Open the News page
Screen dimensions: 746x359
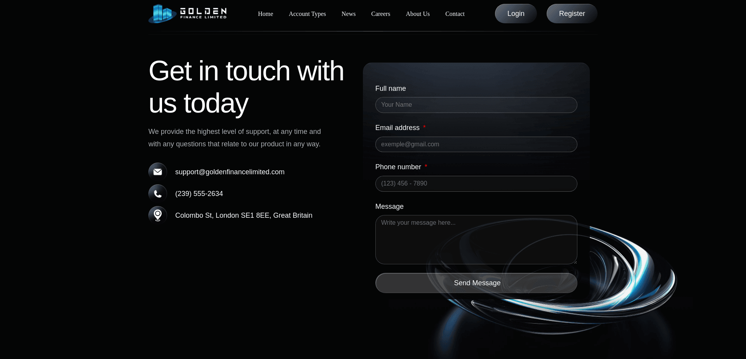348,14
